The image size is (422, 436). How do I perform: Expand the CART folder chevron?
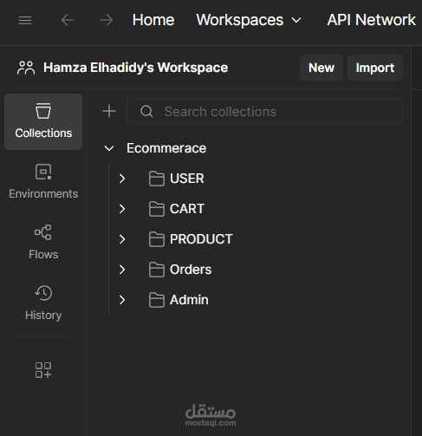pyautogui.click(x=122, y=209)
